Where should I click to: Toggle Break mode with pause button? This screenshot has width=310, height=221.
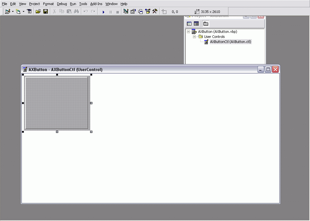point(111,11)
